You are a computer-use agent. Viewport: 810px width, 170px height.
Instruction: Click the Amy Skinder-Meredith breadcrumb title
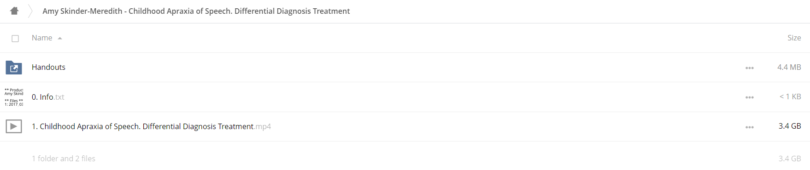[x=196, y=11]
